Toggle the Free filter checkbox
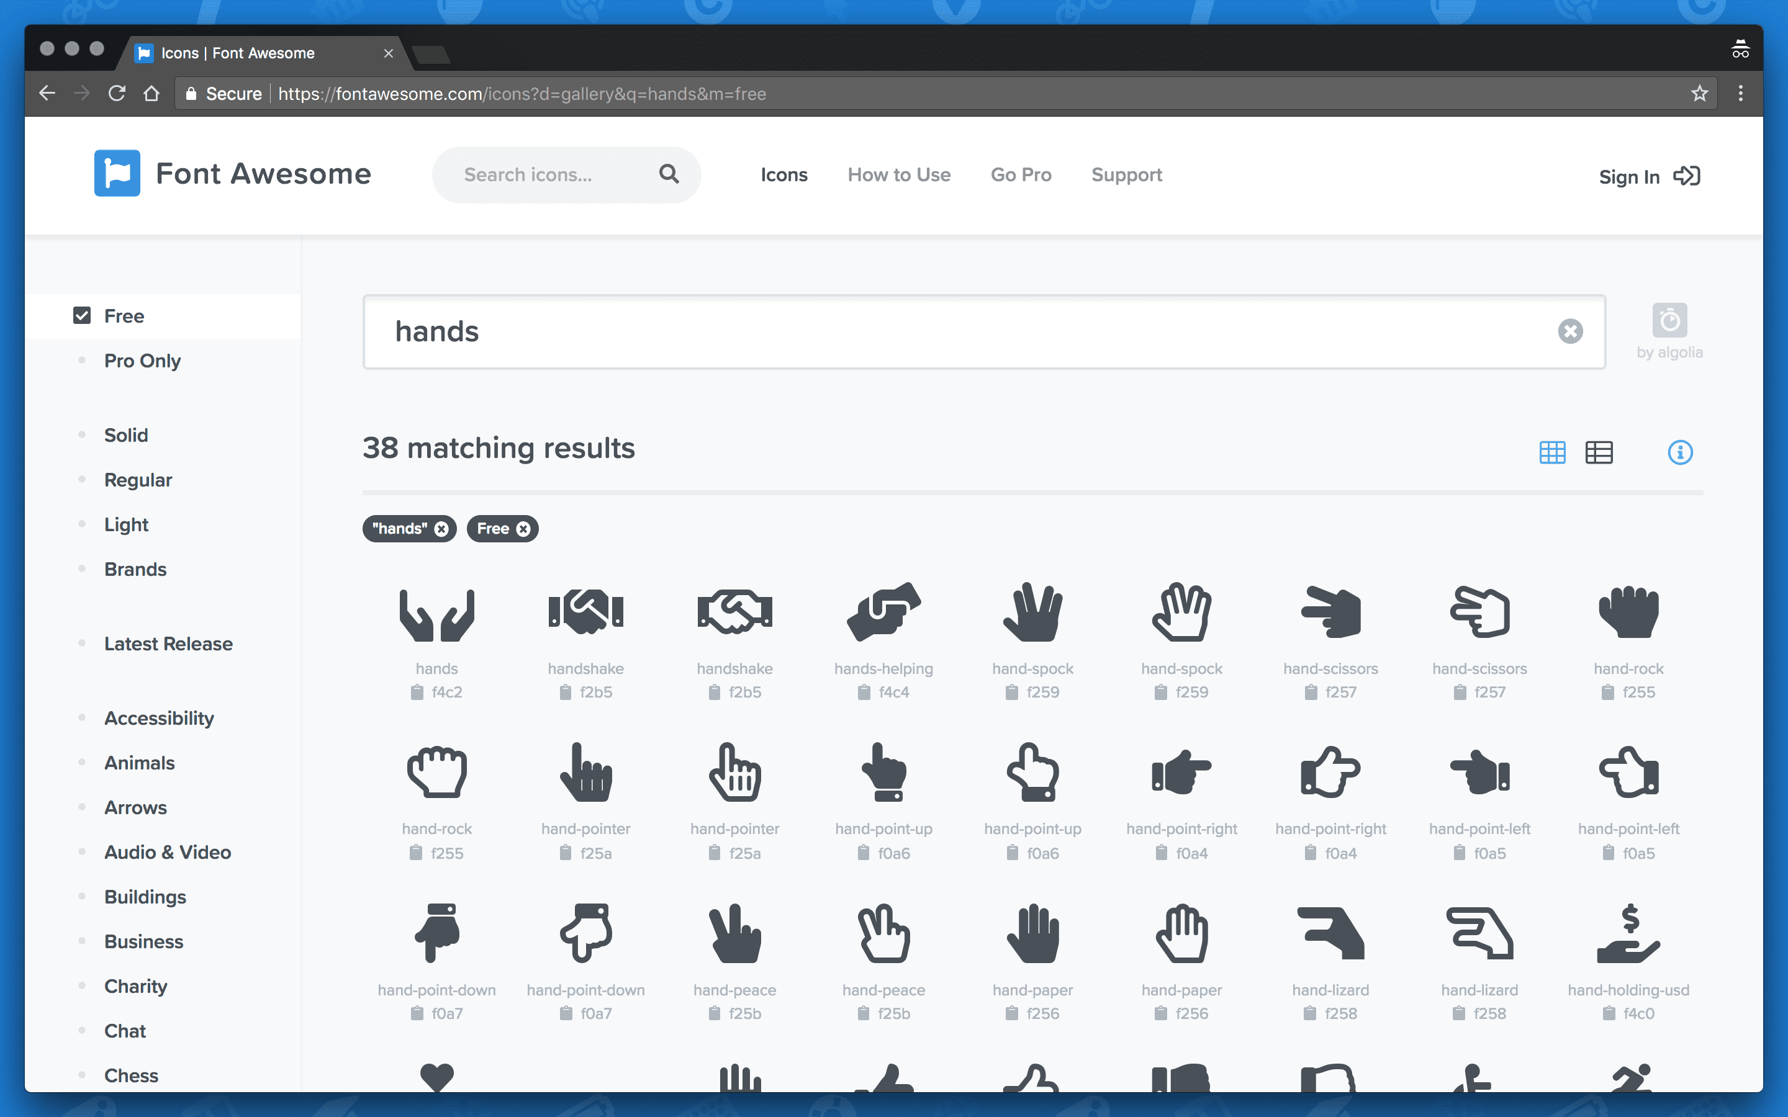The width and height of the screenshot is (1788, 1117). click(x=81, y=315)
